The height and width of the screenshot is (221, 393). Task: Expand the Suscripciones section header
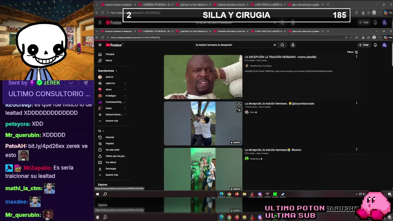[107, 71]
